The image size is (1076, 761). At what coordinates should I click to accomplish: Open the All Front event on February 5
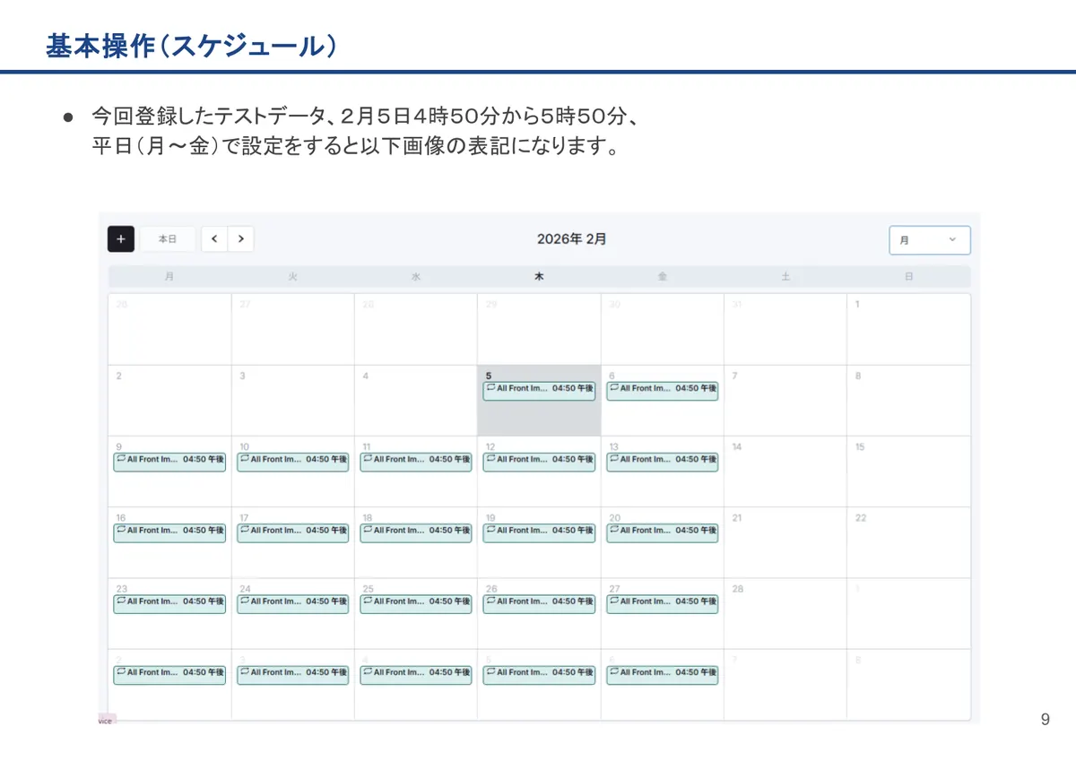(539, 391)
